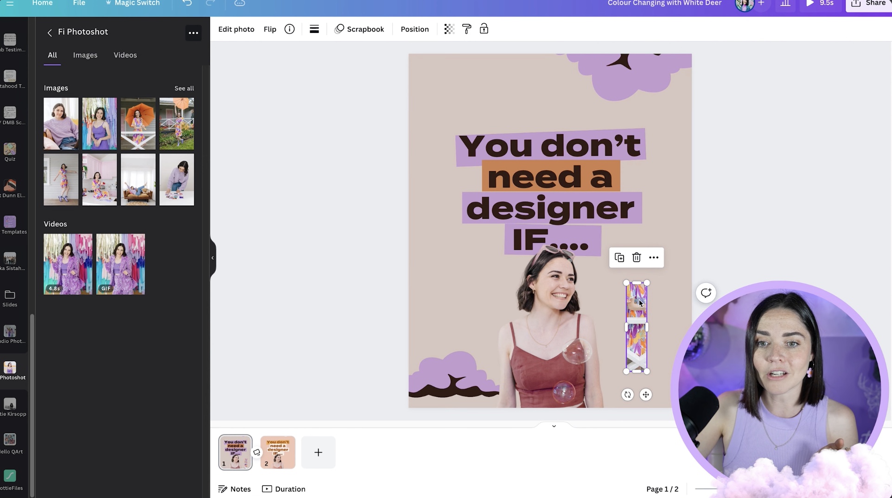This screenshot has height=498, width=892.
Task: Copy style with the paint roller icon
Action: 466,29
